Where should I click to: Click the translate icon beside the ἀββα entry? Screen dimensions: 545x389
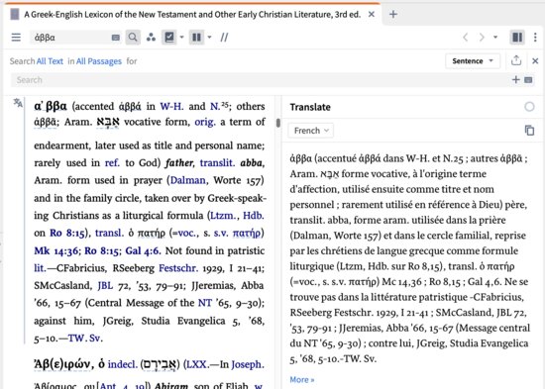pyautogui.click(x=18, y=103)
